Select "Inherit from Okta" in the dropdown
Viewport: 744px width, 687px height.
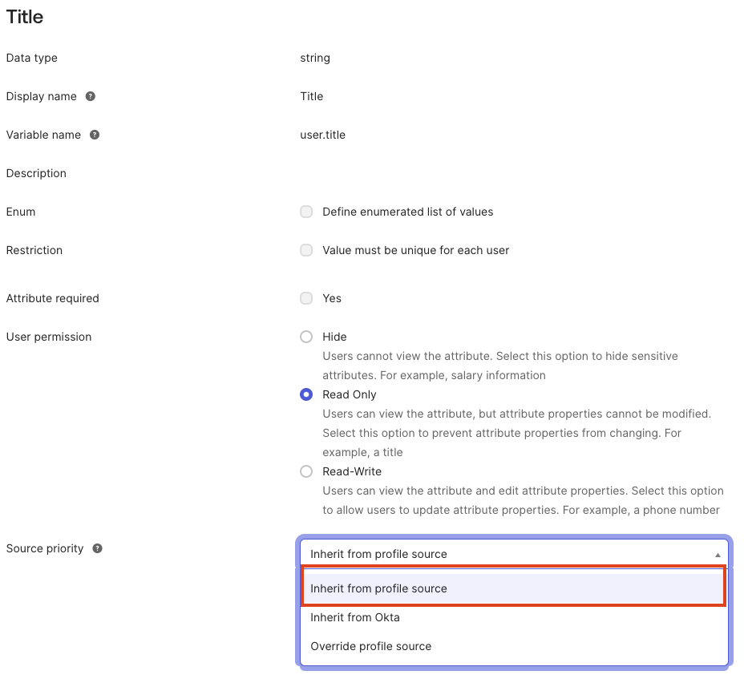356,617
